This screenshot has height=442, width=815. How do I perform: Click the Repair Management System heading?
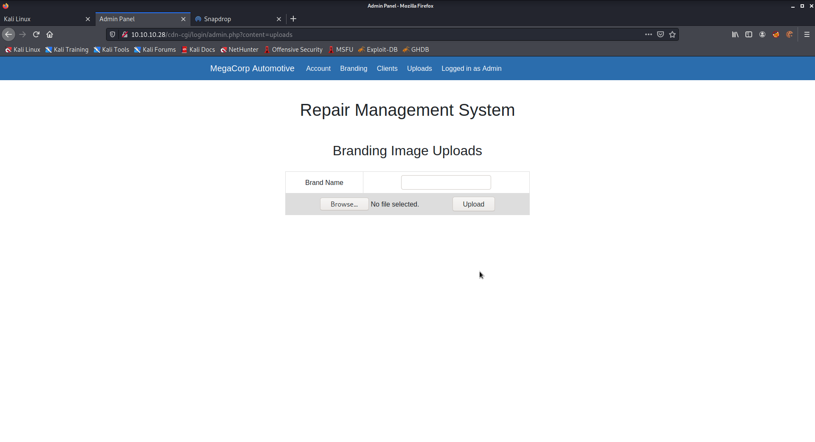tap(407, 110)
